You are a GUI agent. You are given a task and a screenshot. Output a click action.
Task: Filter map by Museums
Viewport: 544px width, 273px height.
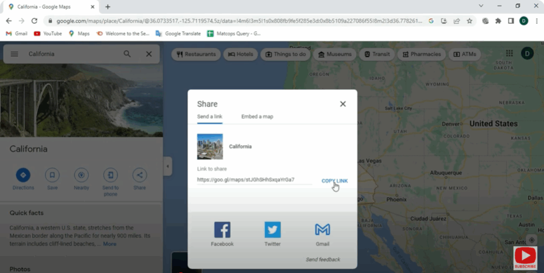335,54
